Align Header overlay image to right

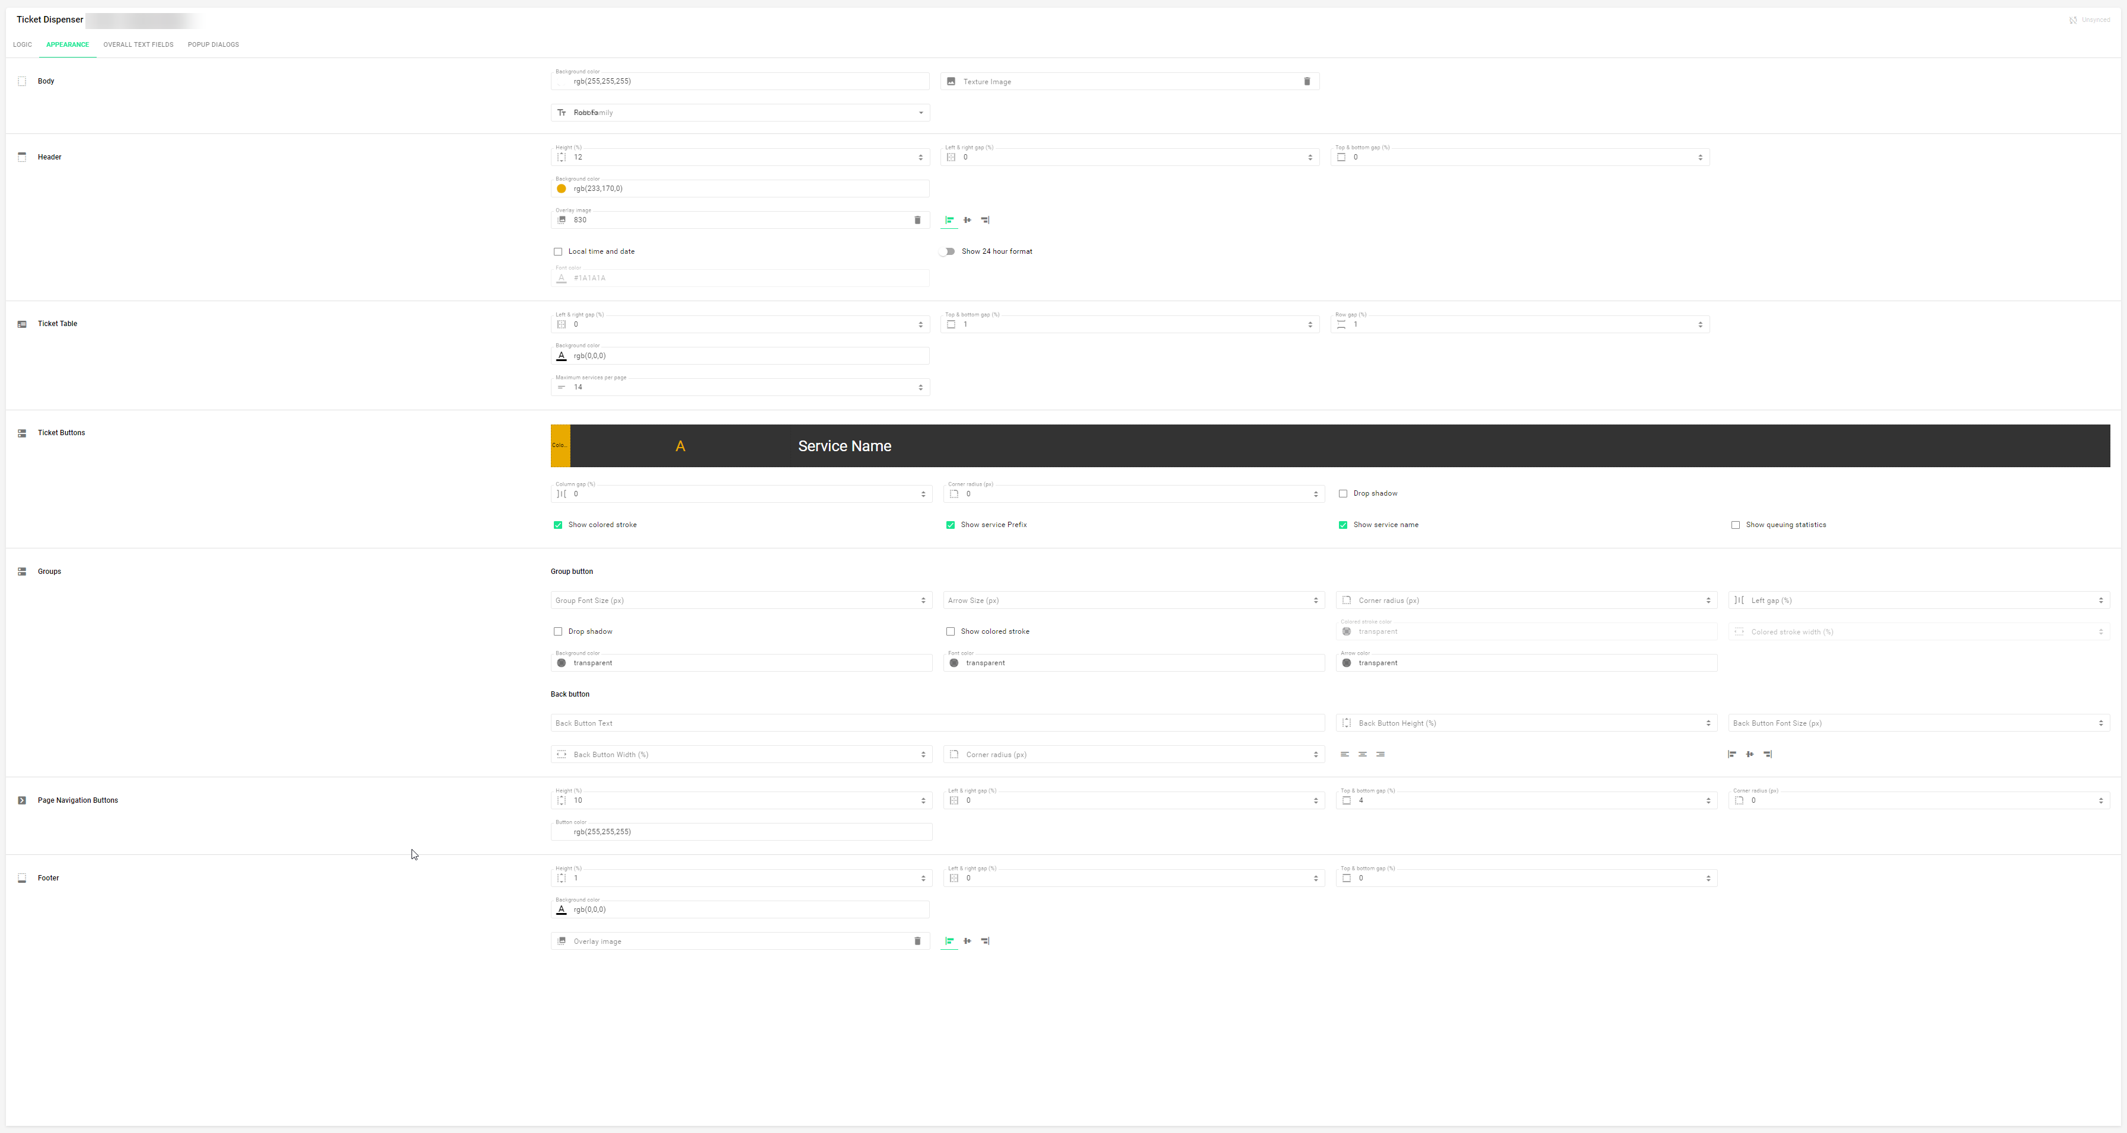(985, 221)
